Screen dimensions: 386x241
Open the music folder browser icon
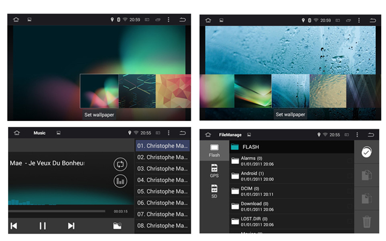[117, 225]
